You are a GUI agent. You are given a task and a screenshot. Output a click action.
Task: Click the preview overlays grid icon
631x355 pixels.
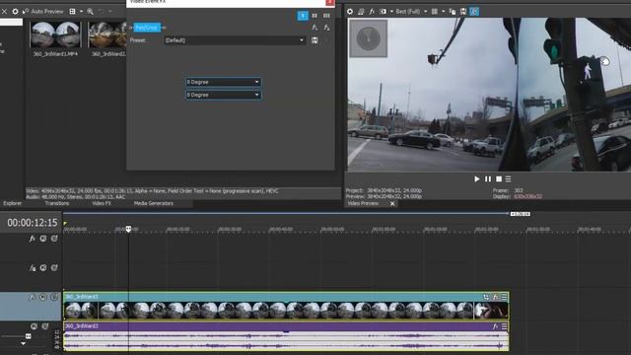coord(435,11)
